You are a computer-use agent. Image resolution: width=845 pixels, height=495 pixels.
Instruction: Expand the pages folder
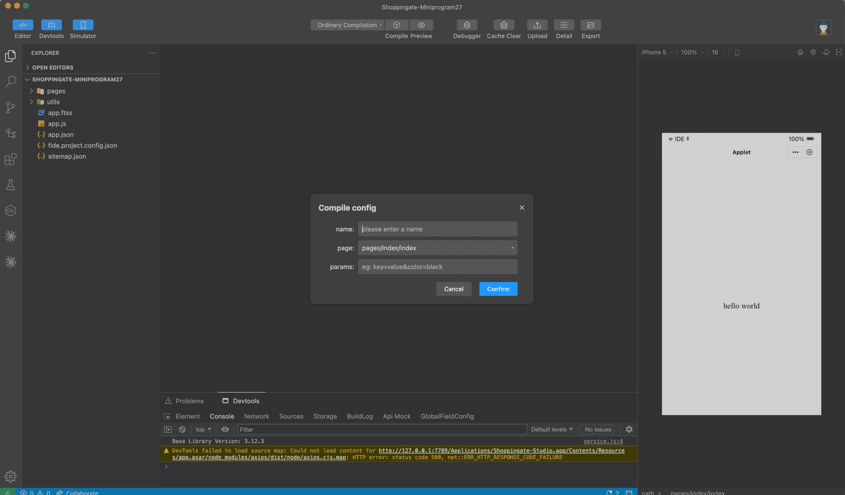(x=56, y=91)
